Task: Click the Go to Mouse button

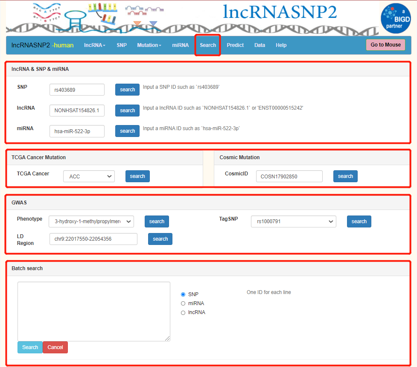Action: [385, 45]
